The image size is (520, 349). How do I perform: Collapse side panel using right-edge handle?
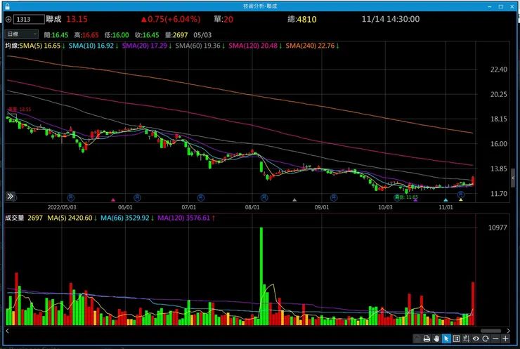(513, 178)
